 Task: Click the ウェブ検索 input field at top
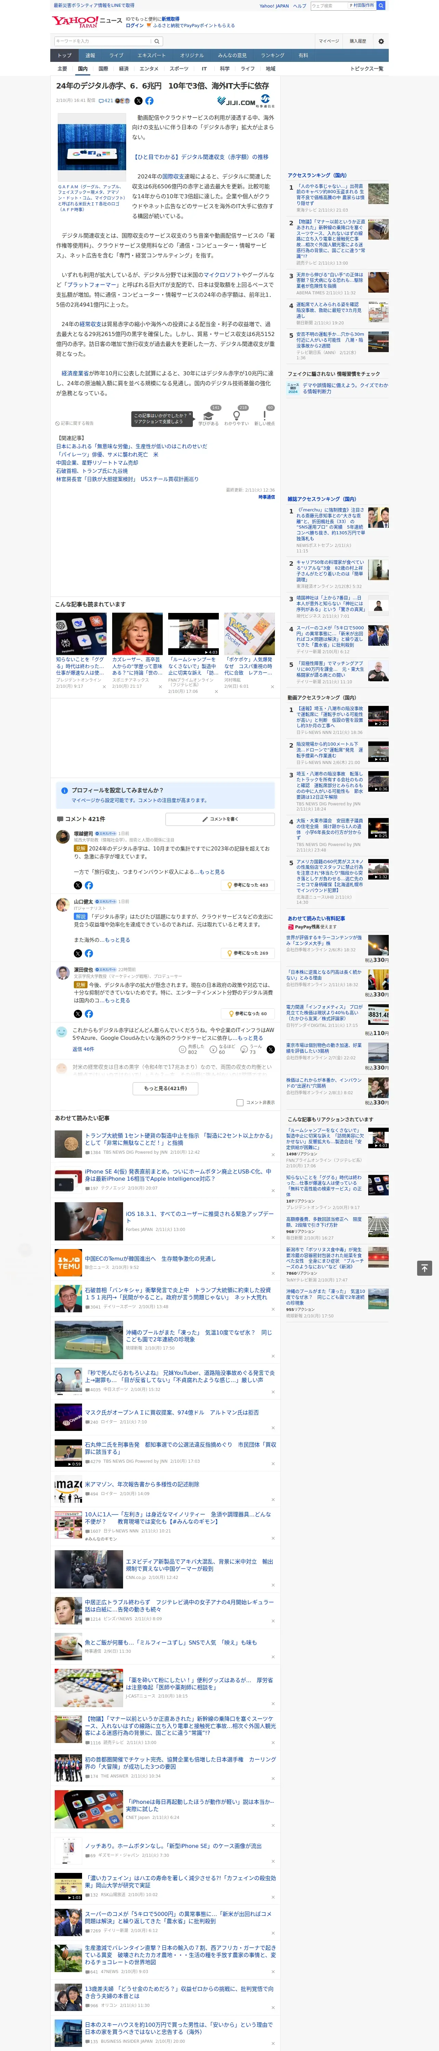point(329,5)
